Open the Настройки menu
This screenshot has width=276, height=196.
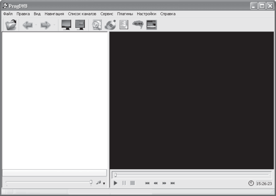coord(146,14)
